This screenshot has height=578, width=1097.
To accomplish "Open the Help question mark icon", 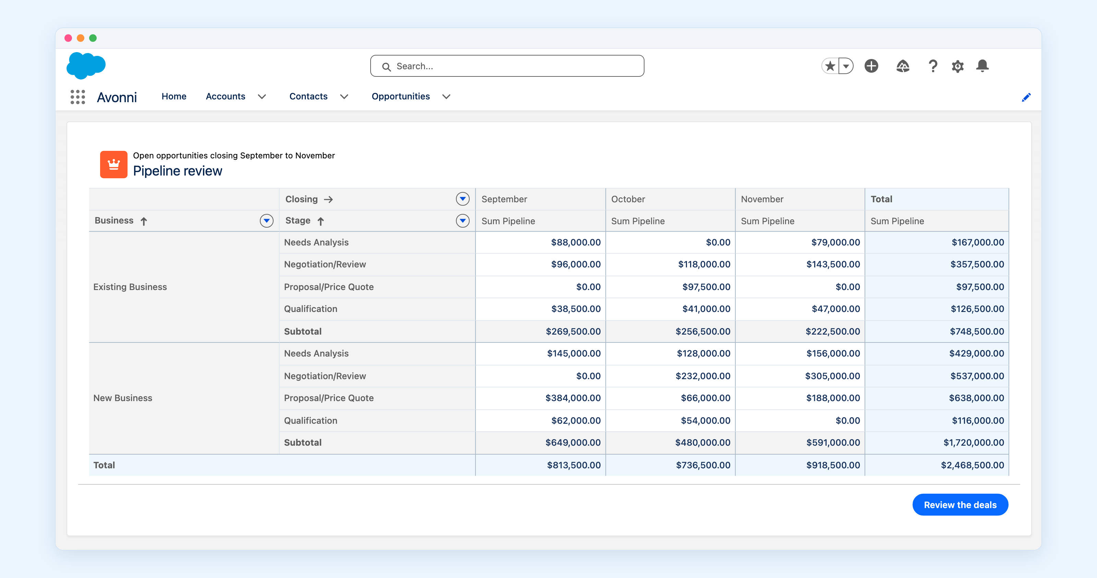I will (x=932, y=66).
